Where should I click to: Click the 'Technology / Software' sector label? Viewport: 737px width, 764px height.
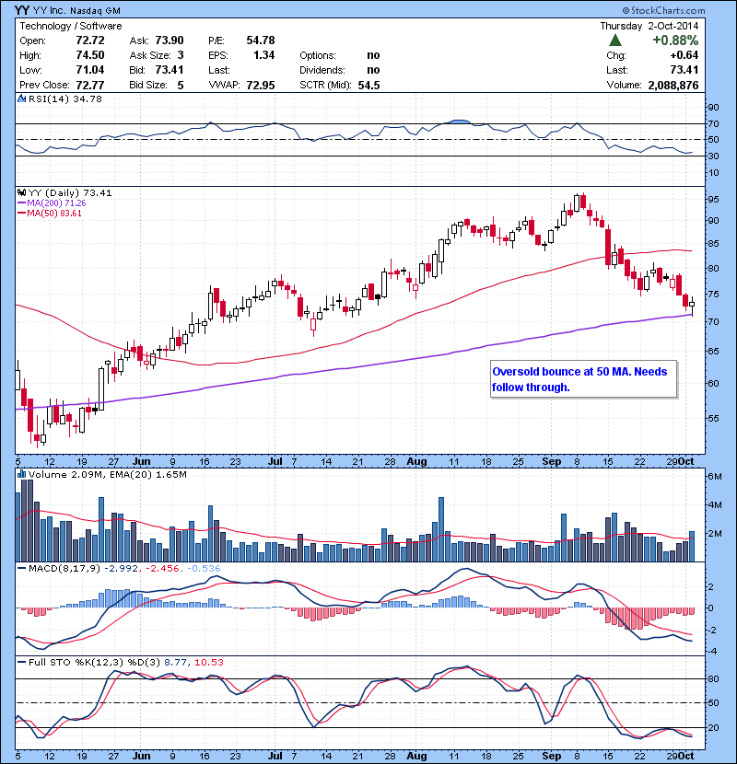tap(71, 26)
